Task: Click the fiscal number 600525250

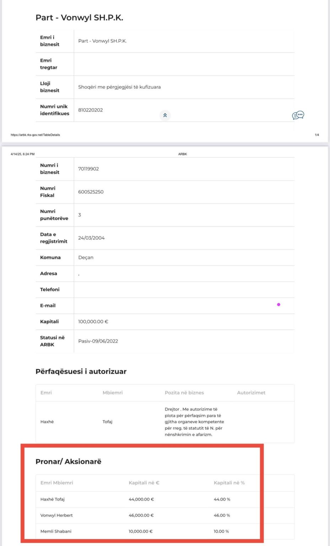Action: (x=91, y=192)
